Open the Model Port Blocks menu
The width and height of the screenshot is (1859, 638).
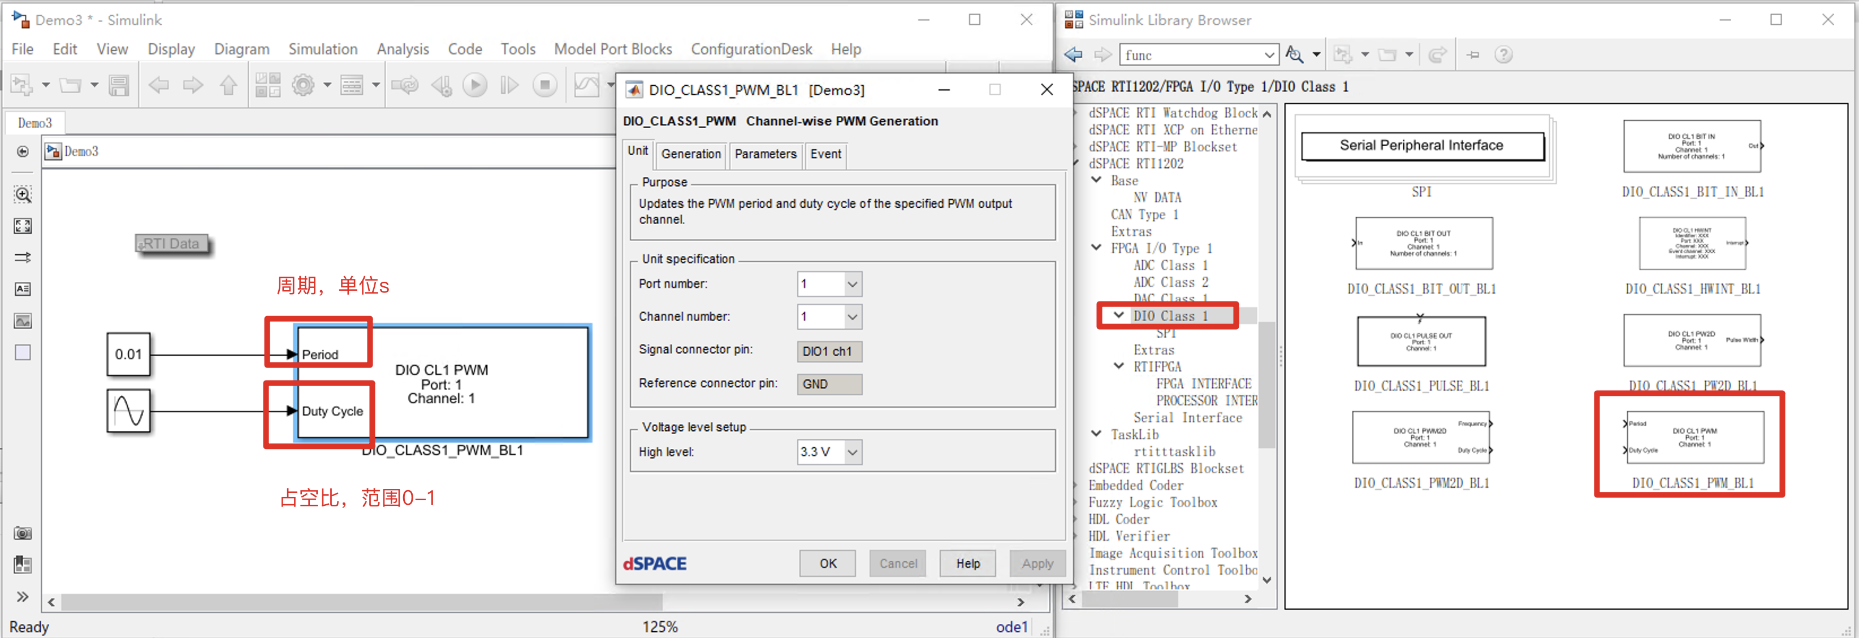613,49
